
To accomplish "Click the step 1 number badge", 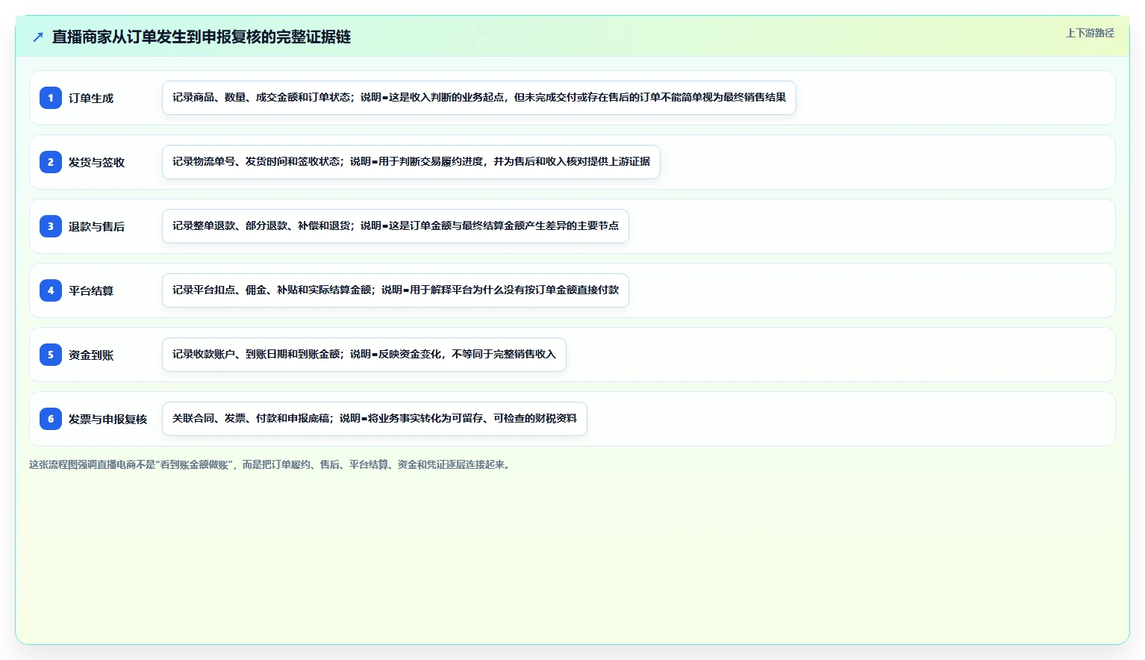I will pos(51,98).
